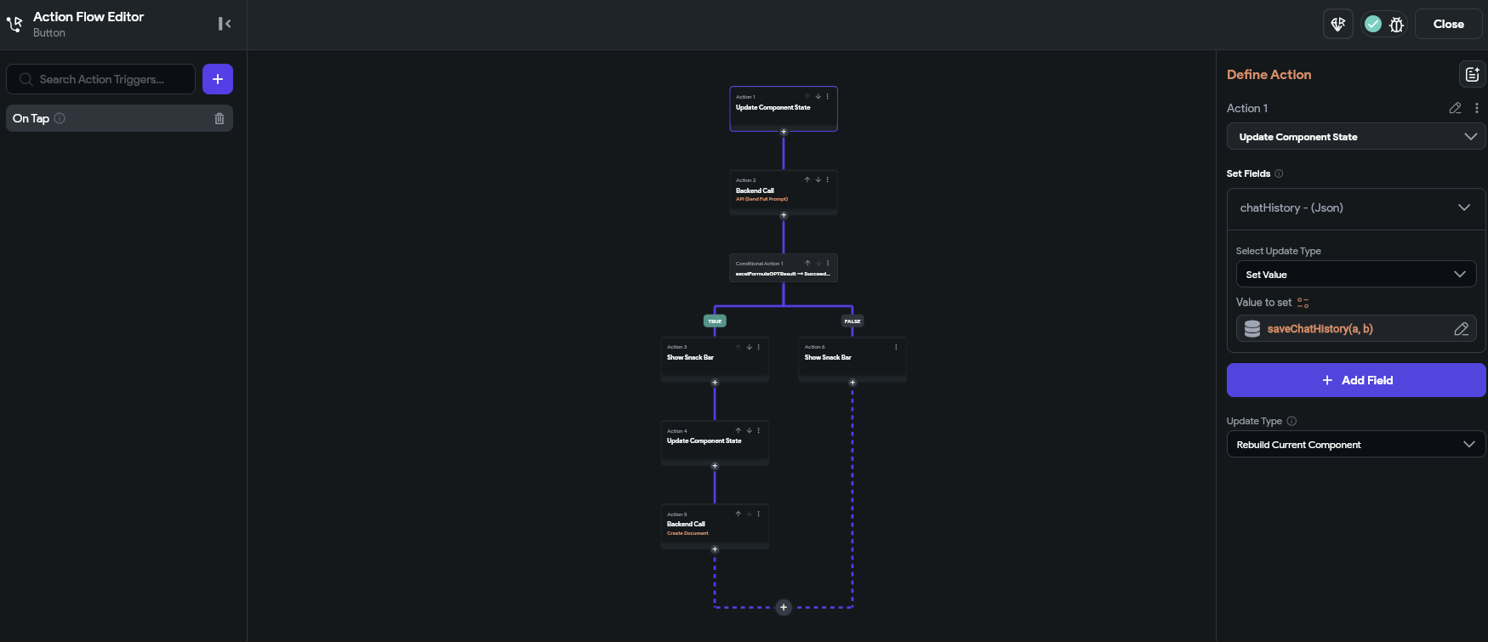1488x642 pixels.
Task: Move Action 1 node down
Action: point(818,96)
